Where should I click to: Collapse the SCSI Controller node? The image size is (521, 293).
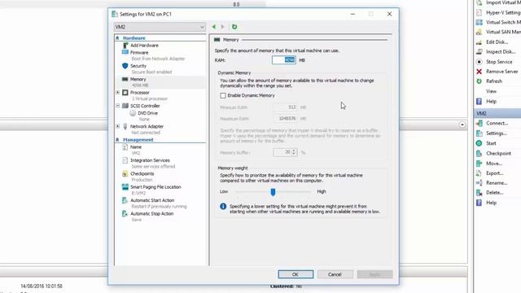(x=117, y=106)
